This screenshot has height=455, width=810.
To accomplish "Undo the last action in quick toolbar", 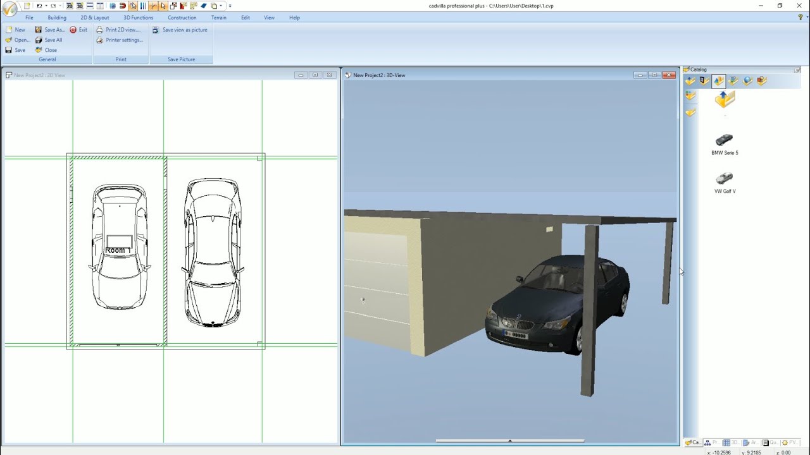I will coord(39,6).
